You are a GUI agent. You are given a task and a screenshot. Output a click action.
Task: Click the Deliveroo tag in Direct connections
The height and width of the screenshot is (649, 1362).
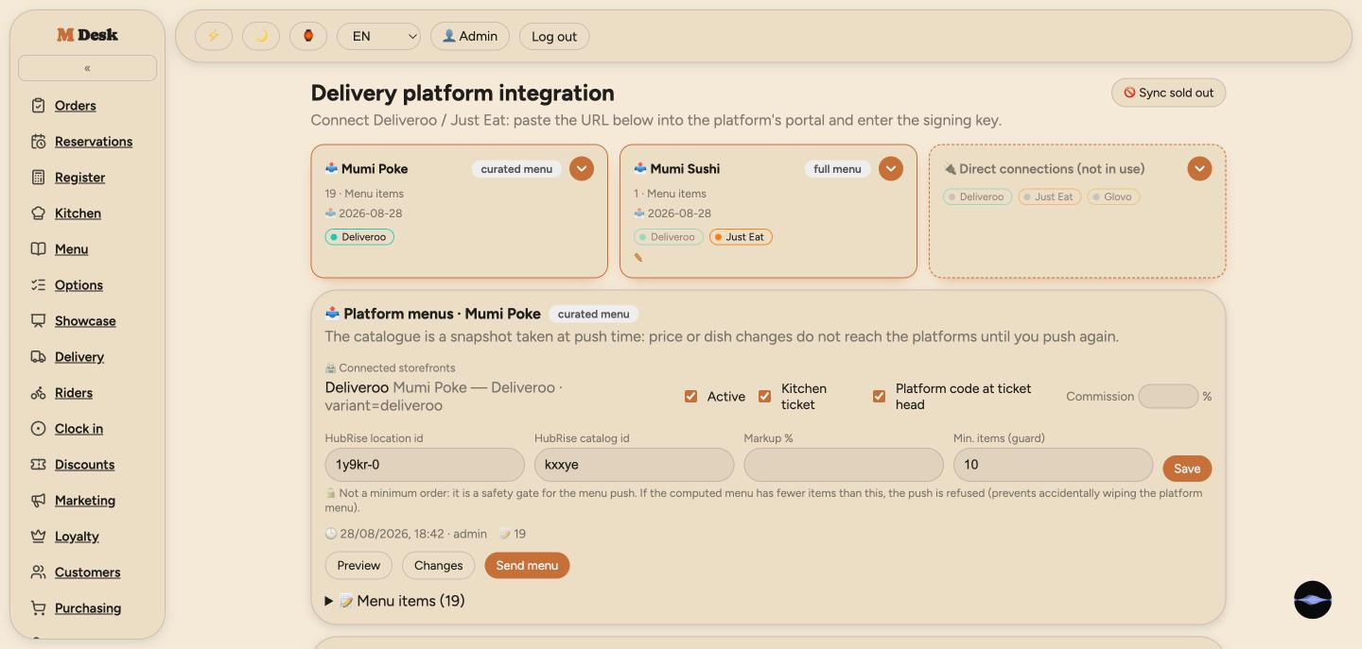977,196
